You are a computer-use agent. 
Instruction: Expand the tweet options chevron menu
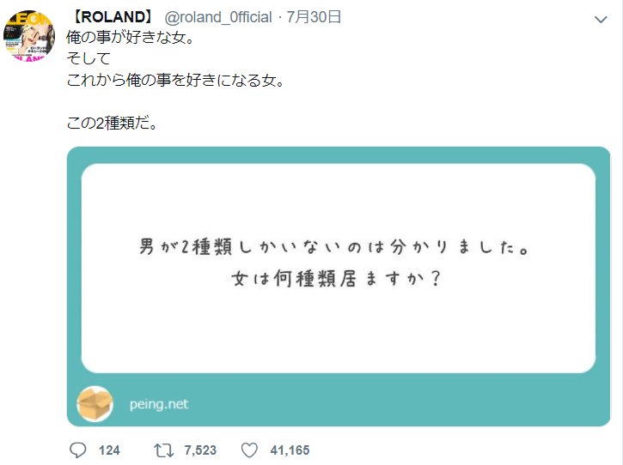[x=601, y=19]
